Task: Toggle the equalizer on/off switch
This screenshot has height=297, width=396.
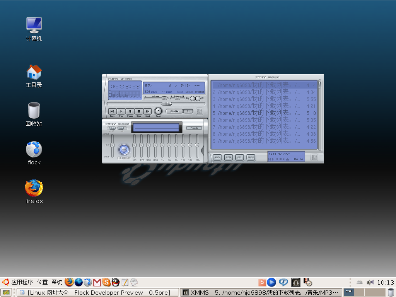Action: click(x=111, y=128)
